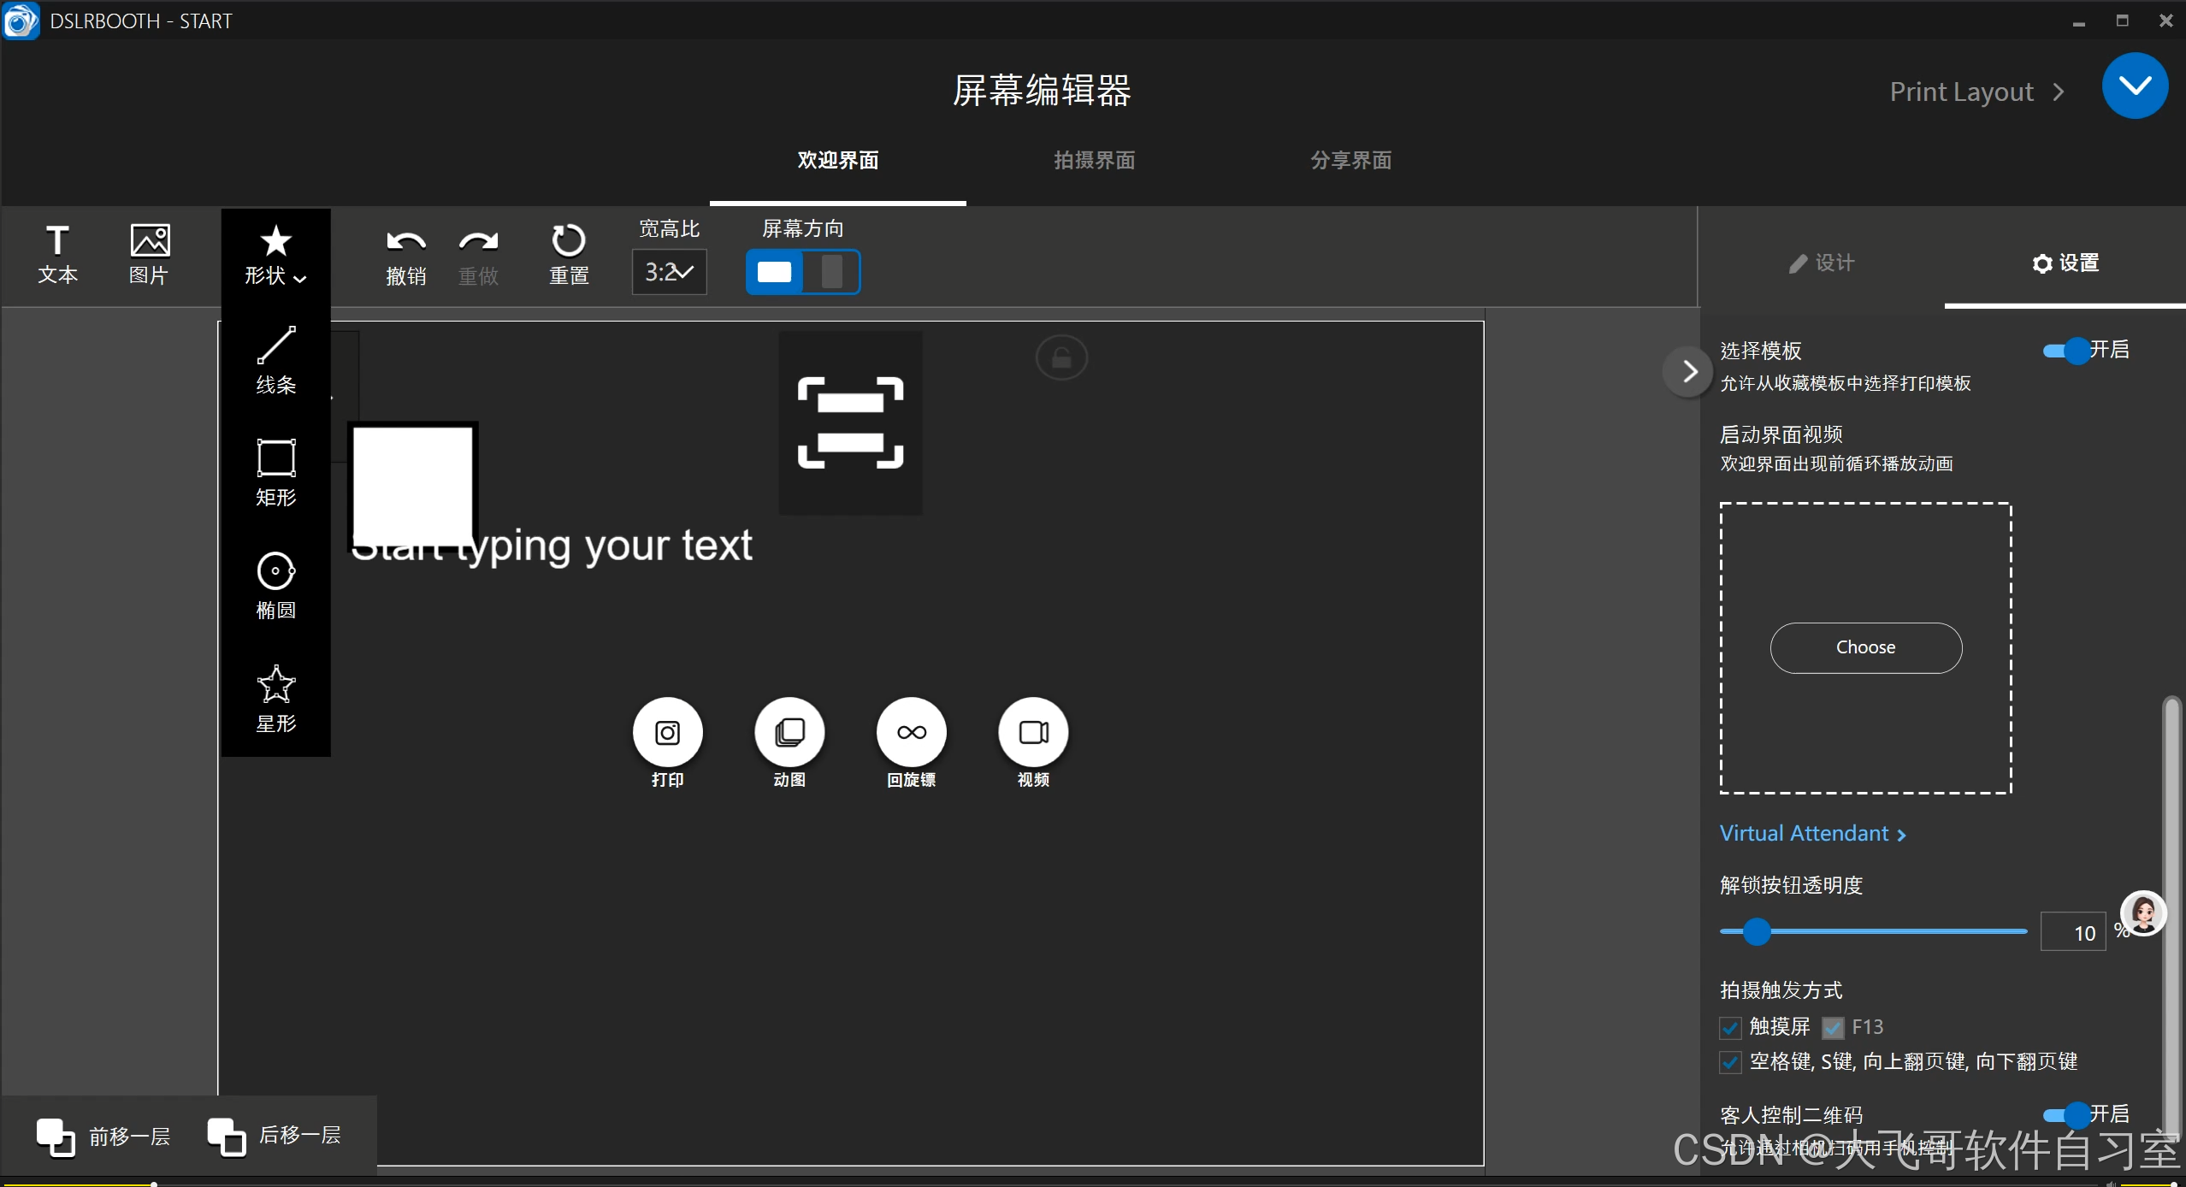The height and width of the screenshot is (1187, 2186).
Task: Select the 文本 text tool
Action: [x=57, y=254]
